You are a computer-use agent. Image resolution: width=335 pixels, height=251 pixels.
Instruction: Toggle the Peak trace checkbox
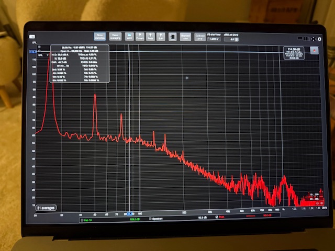(217, 218)
